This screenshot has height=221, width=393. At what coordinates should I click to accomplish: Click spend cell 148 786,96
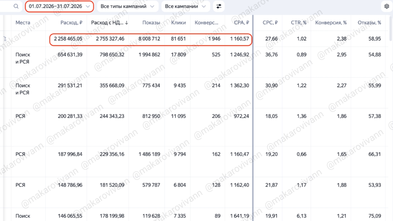tap(70, 185)
